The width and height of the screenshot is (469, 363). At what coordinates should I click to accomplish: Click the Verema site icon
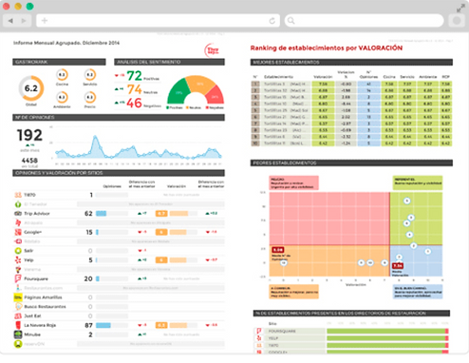[18, 269]
